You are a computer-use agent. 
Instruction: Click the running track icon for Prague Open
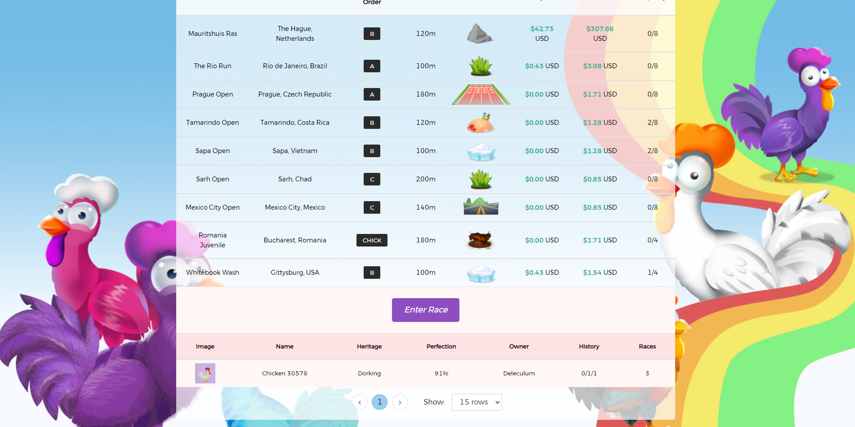(481, 94)
